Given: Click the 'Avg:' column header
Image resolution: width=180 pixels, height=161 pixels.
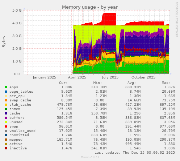Looking at the screenshot, I should click(x=132, y=83).
